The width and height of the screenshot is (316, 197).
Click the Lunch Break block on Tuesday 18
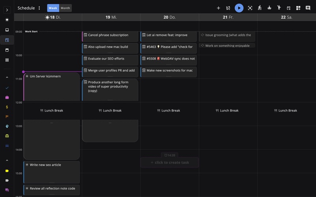[52, 110]
